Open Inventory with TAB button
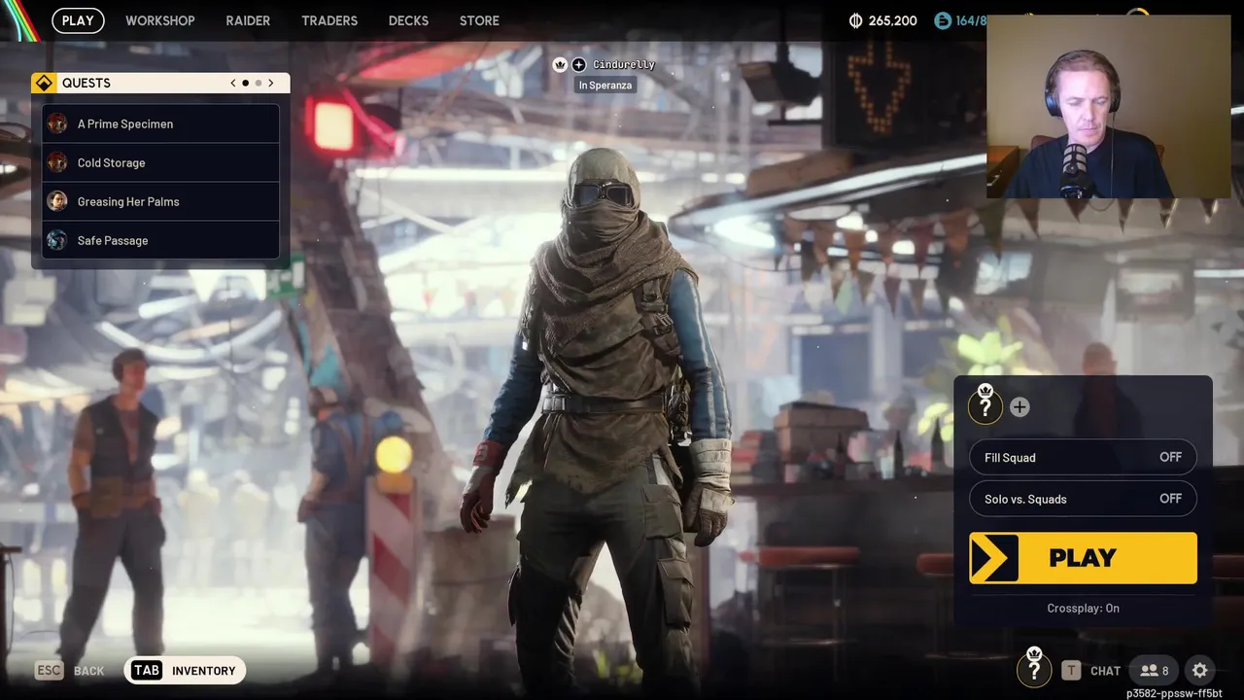 pyautogui.click(x=185, y=671)
